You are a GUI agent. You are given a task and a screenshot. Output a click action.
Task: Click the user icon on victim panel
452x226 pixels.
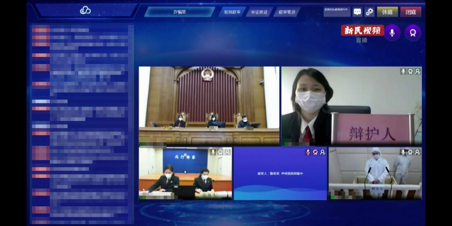[323, 152]
